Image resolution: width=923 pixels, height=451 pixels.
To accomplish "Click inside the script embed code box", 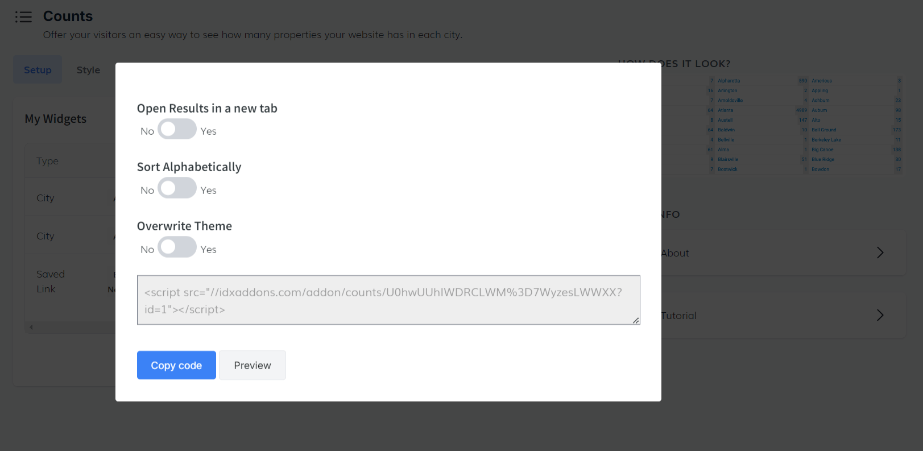I will tap(388, 300).
